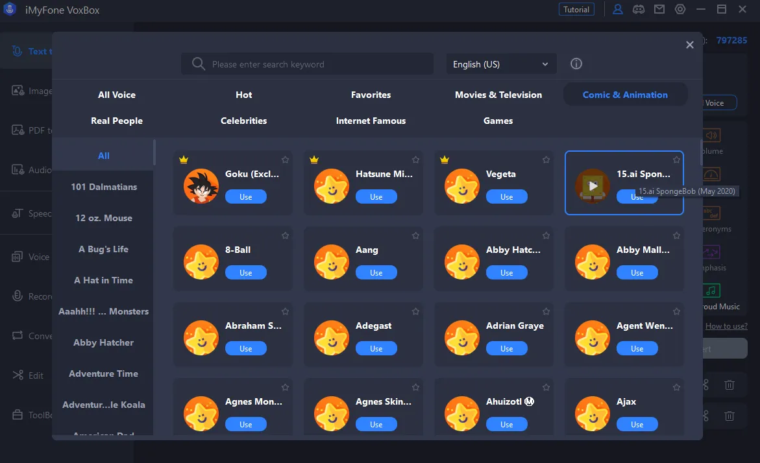Switch to the Hot tab

(244, 95)
